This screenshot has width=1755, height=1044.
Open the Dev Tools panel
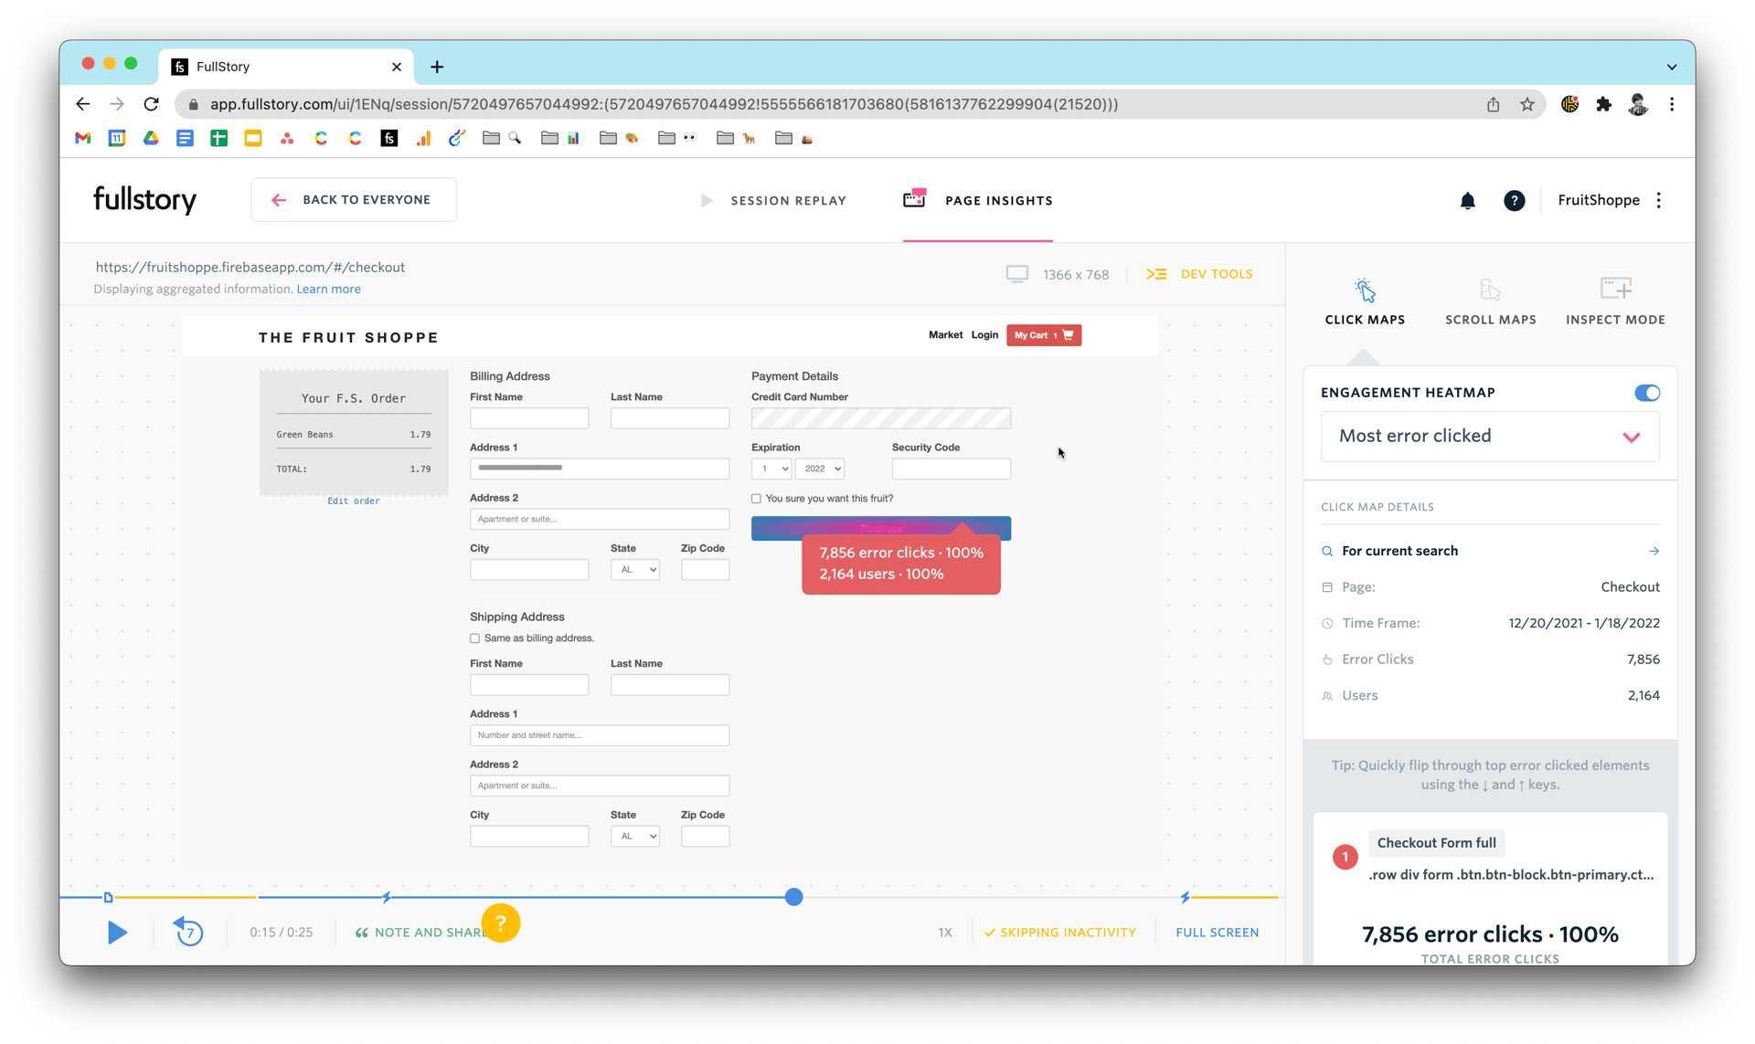pos(1199,273)
